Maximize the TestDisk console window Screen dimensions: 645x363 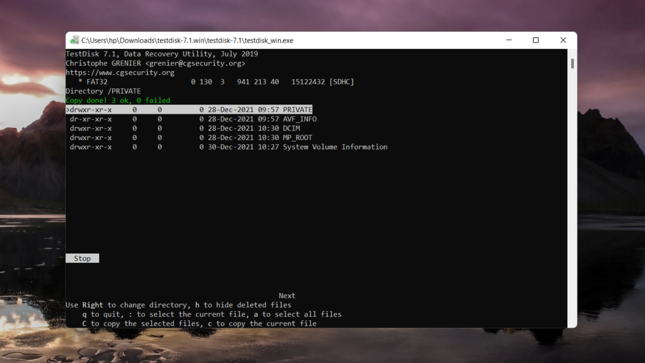(536, 40)
